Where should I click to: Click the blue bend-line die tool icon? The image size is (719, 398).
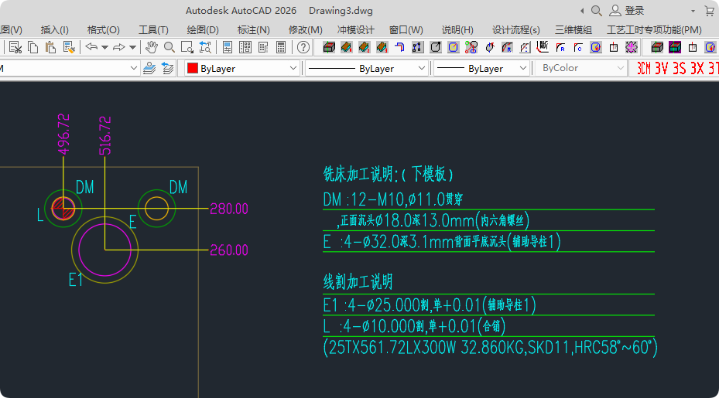(x=400, y=47)
